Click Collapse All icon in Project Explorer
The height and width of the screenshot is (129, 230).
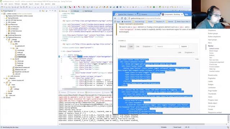pos(40,11)
